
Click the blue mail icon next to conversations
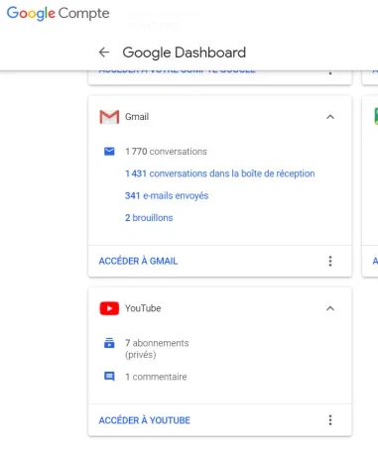click(109, 152)
